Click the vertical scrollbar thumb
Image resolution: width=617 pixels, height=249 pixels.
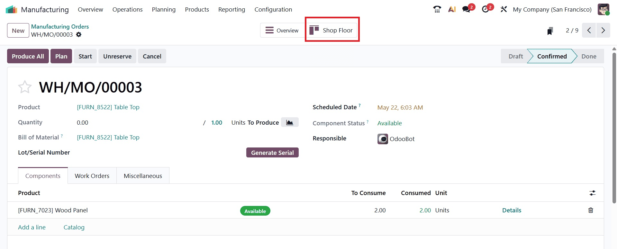(614, 128)
